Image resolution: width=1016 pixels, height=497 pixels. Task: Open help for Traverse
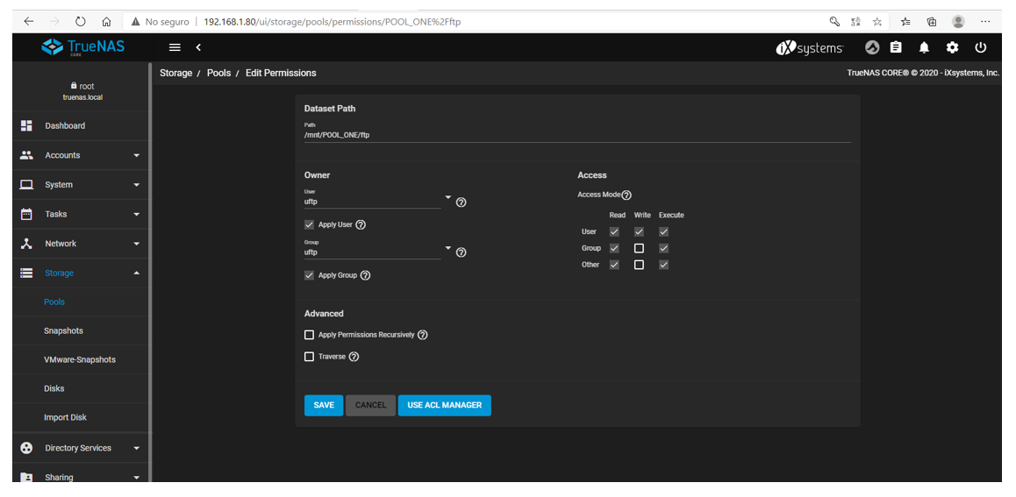coord(354,357)
